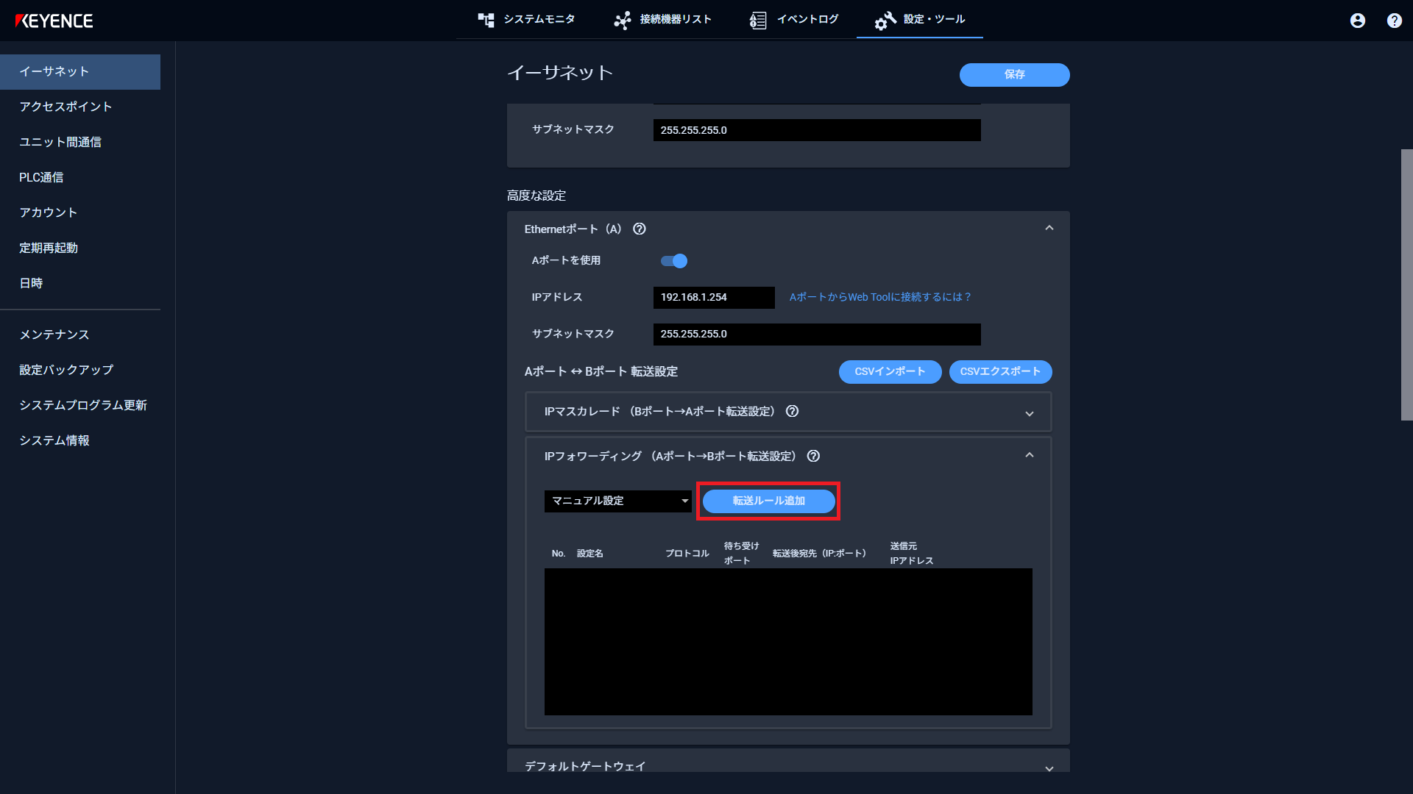Viewport: 1413px width, 794px height.
Task: Click the No. column header
Action: 559,554
